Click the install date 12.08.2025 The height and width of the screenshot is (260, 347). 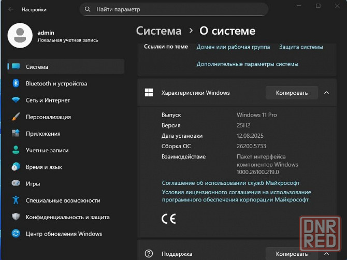pyautogui.click(x=250, y=136)
